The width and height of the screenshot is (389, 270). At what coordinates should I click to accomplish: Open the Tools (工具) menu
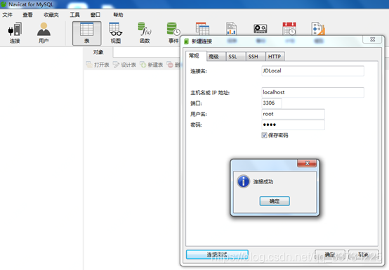74,15
